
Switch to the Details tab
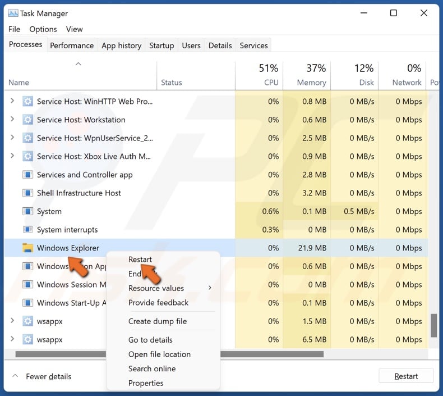tap(220, 45)
